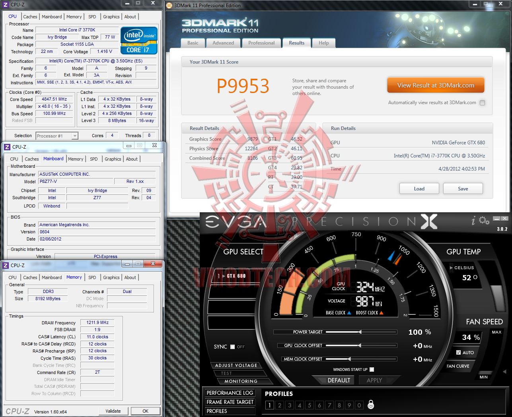Select profile slot 4

pos(300,405)
